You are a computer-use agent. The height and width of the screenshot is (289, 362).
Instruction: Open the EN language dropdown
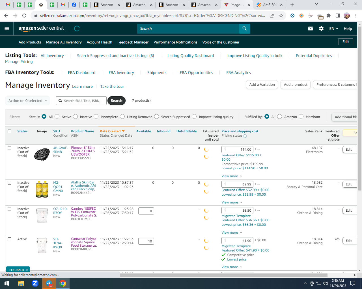point(334,29)
